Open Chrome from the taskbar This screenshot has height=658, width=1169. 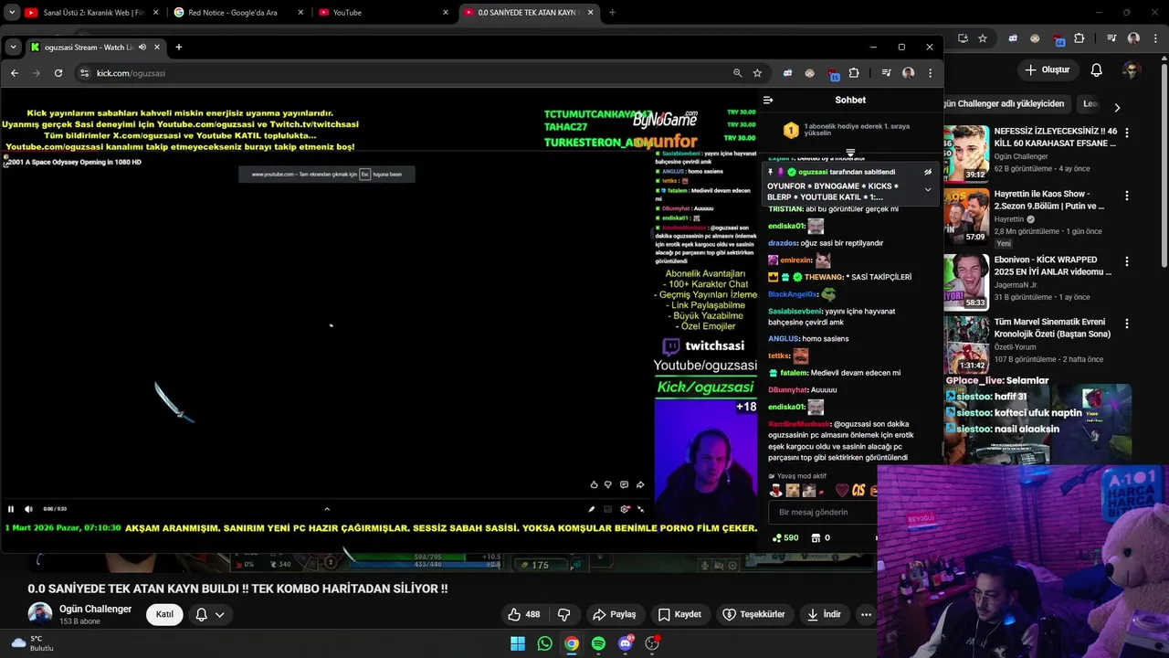(572, 643)
